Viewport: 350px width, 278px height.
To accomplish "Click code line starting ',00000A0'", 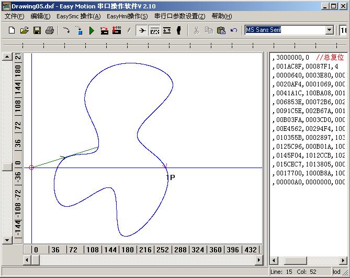I will [x=308, y=182].
